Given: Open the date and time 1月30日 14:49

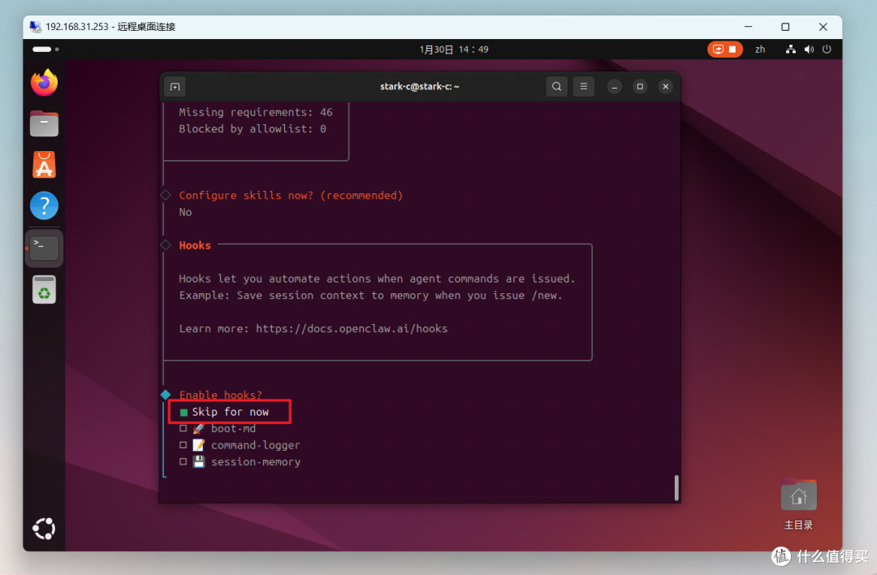Looking at the screenshot, I should pos(454,50).
